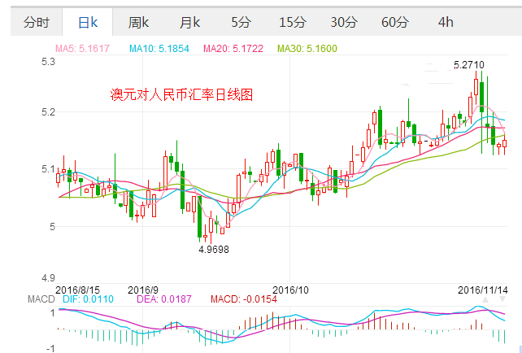
Task: Click the 2016/10 date axis label
Action: [290, 290]
